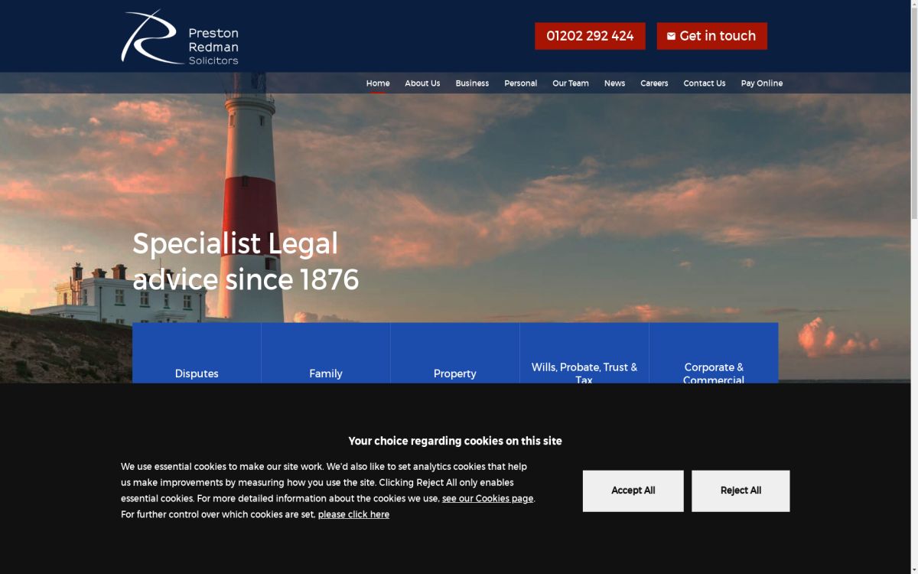
Task: Go to the Our Team page
Action: (571, 83)
